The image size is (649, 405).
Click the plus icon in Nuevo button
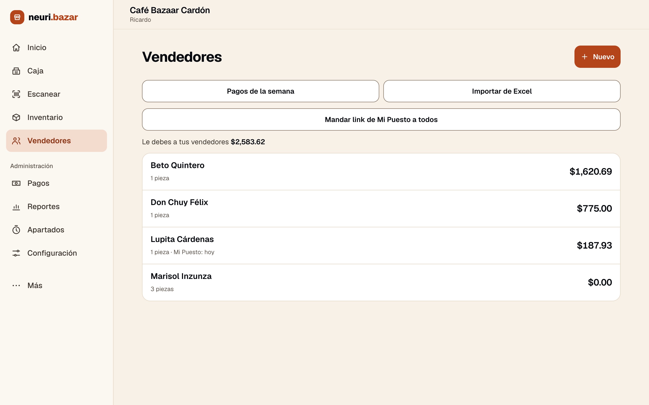[x=585, y=57]
